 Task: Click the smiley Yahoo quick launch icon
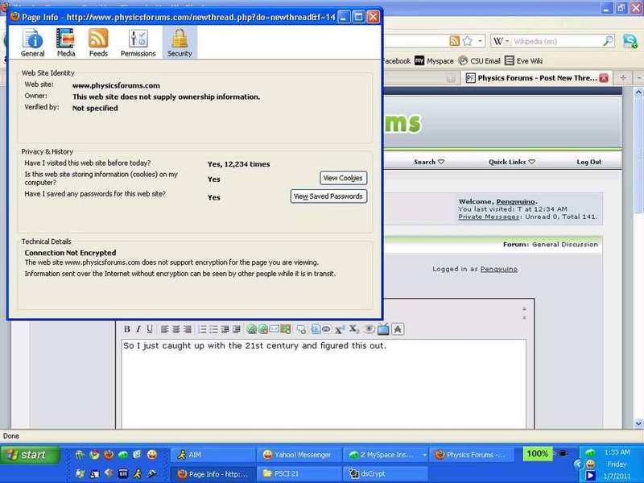click(152, 455)
